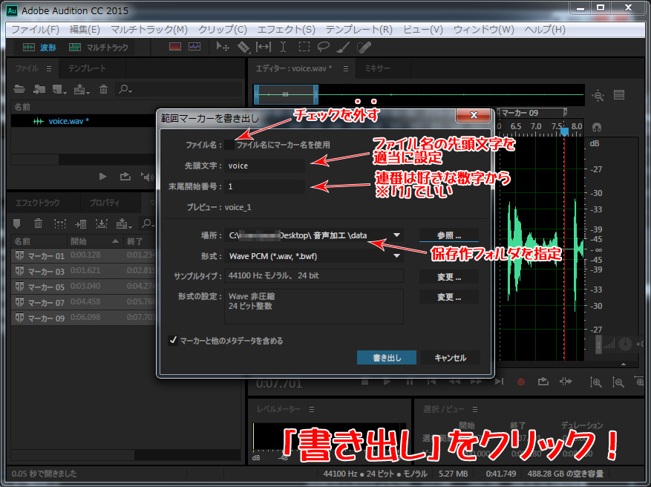The height and width of the screenshot is (487, 651).
Task: Start playback in the editor transport
Action: click(387, 382)
